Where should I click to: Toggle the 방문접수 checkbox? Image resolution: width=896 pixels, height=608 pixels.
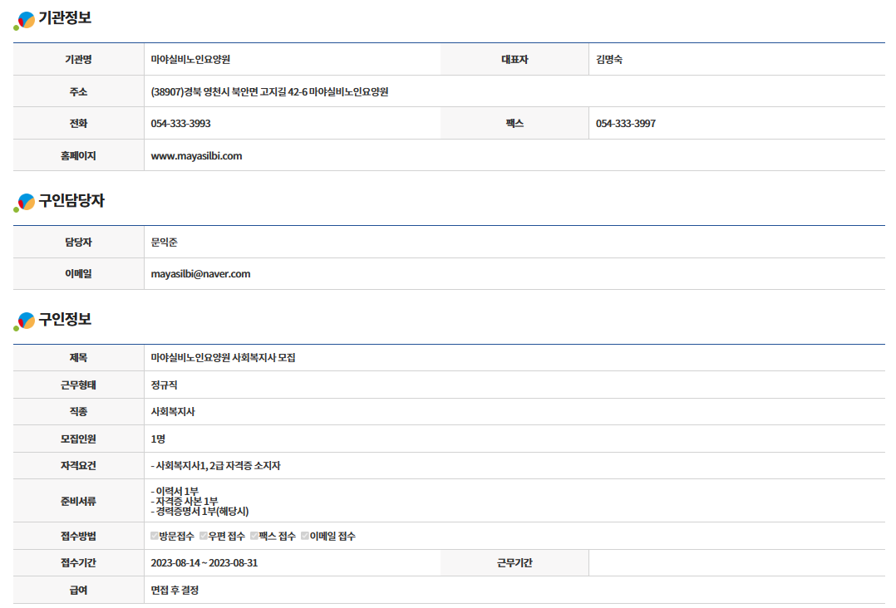155,536
